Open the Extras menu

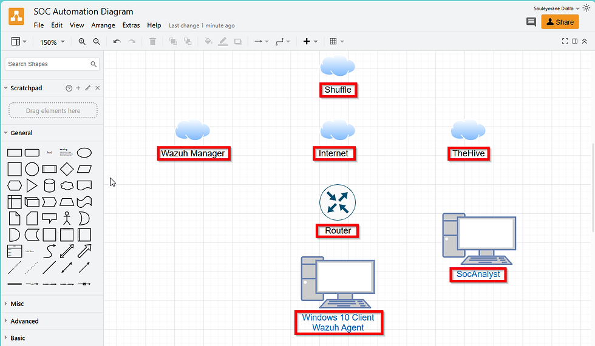131,25
